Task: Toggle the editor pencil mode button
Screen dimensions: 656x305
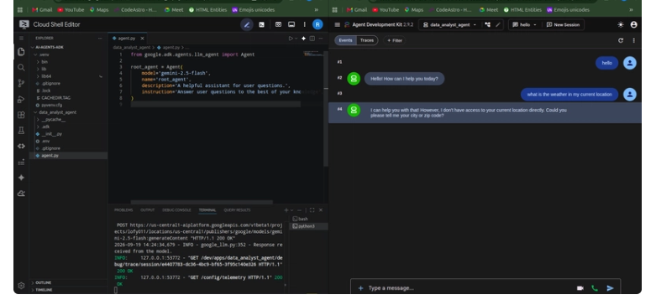Action: tap(247, 24)
